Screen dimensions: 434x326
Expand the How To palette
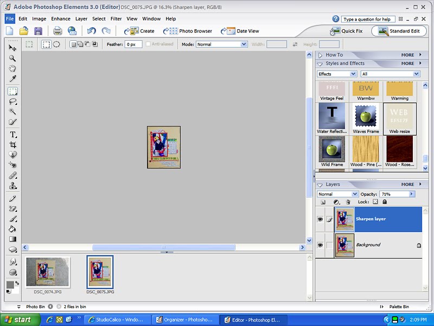coord(320,55)
